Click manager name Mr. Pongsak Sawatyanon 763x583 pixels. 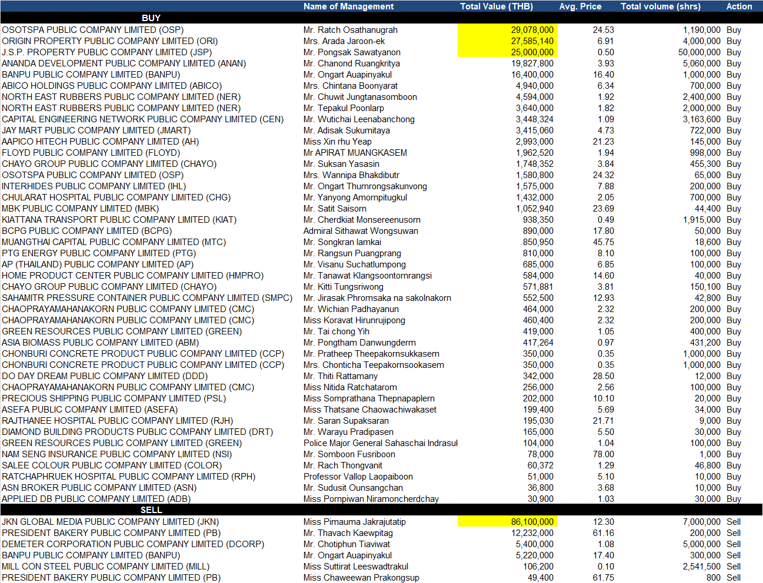click(x=352, y=52)
